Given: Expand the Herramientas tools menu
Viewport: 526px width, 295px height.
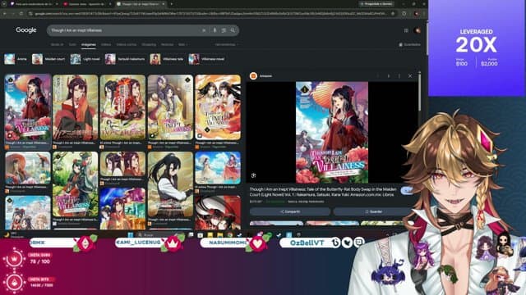Looking at the screenshot, I should [226, 44].
